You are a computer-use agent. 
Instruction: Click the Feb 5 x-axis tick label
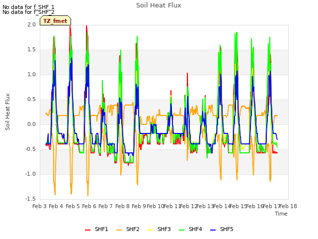coord(73,206)
